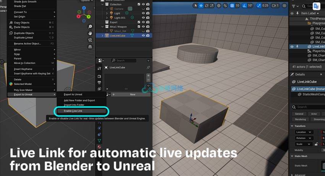Expand the LiveLinkCube tree row in Blender
The height and width of the screenshot is (176, 325).
tap(102, 36)
